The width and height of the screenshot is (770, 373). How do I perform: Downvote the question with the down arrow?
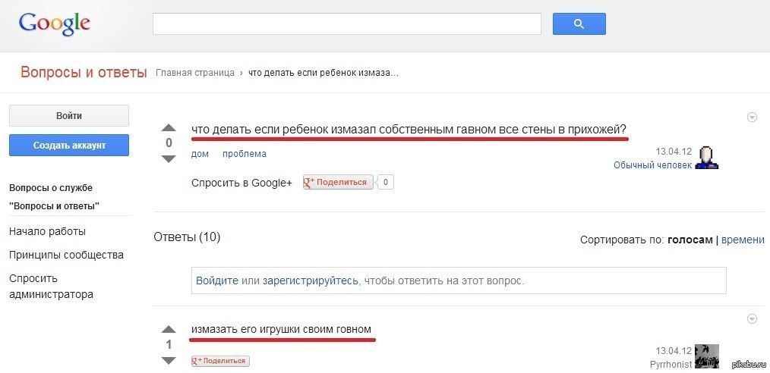pos(169,158)
